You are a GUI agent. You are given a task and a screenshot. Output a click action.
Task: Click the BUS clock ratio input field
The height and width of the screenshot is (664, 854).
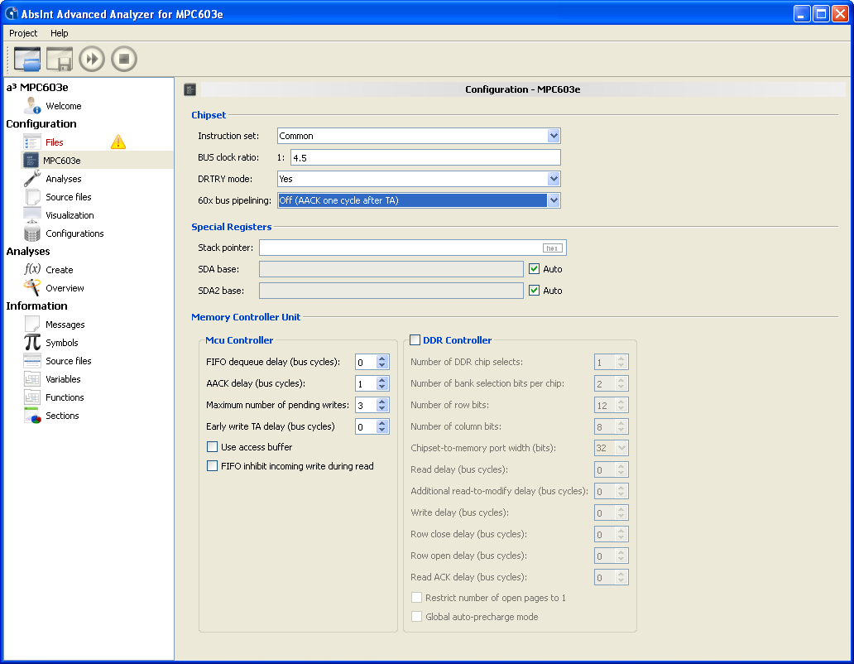point(425,157)
